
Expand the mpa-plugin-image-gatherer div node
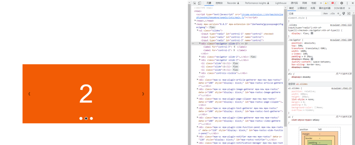point(198,89)
